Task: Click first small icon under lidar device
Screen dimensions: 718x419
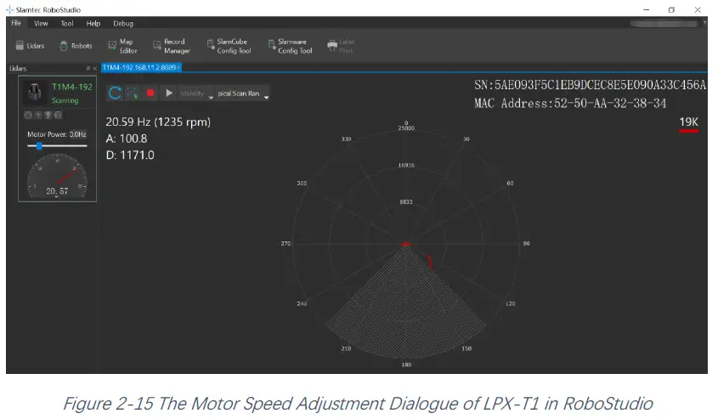Action: tap(28, 115)
